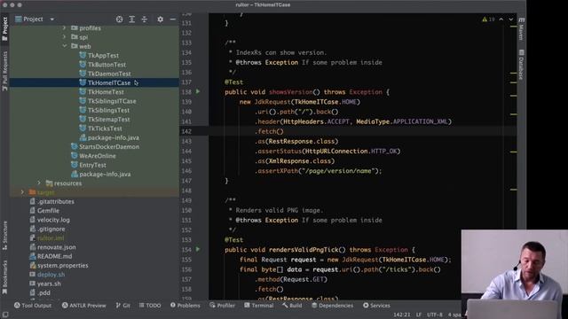Screen dimensions: 568x319
Task: Click the Collapse All icon in Project panel
Action: (144, 19)
